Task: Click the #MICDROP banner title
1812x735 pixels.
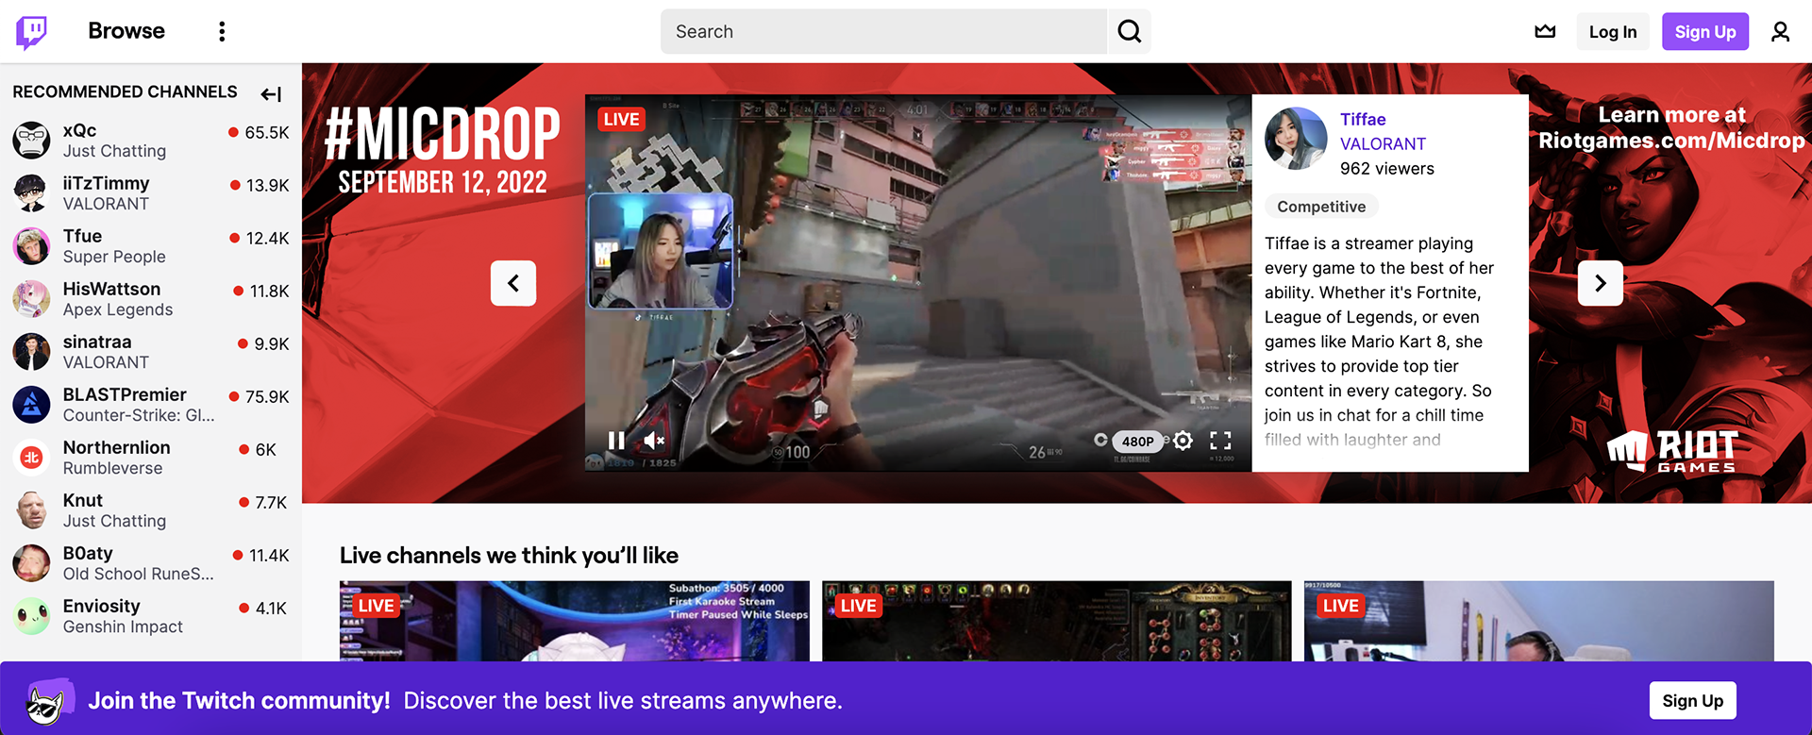Action: coord(443,134)
